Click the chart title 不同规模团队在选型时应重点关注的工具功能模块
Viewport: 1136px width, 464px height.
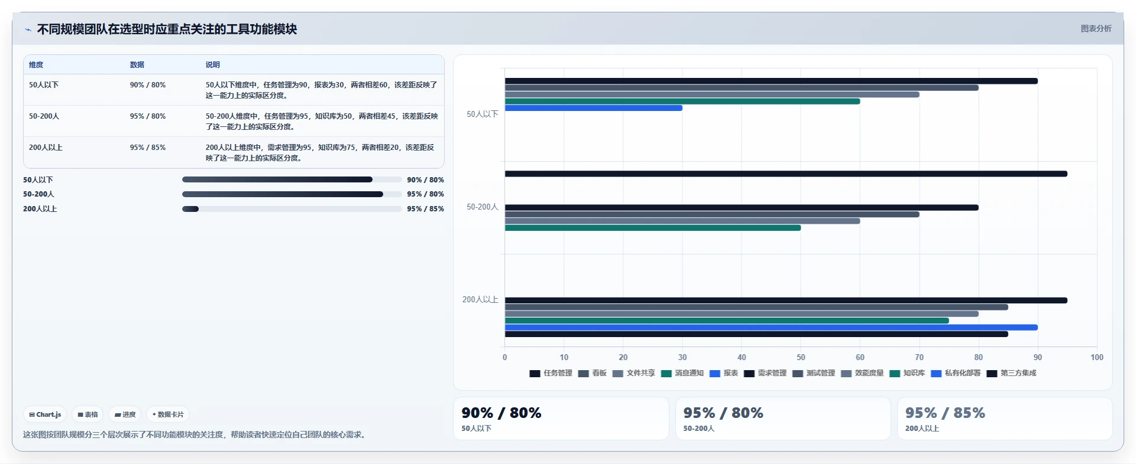[167, 29]
